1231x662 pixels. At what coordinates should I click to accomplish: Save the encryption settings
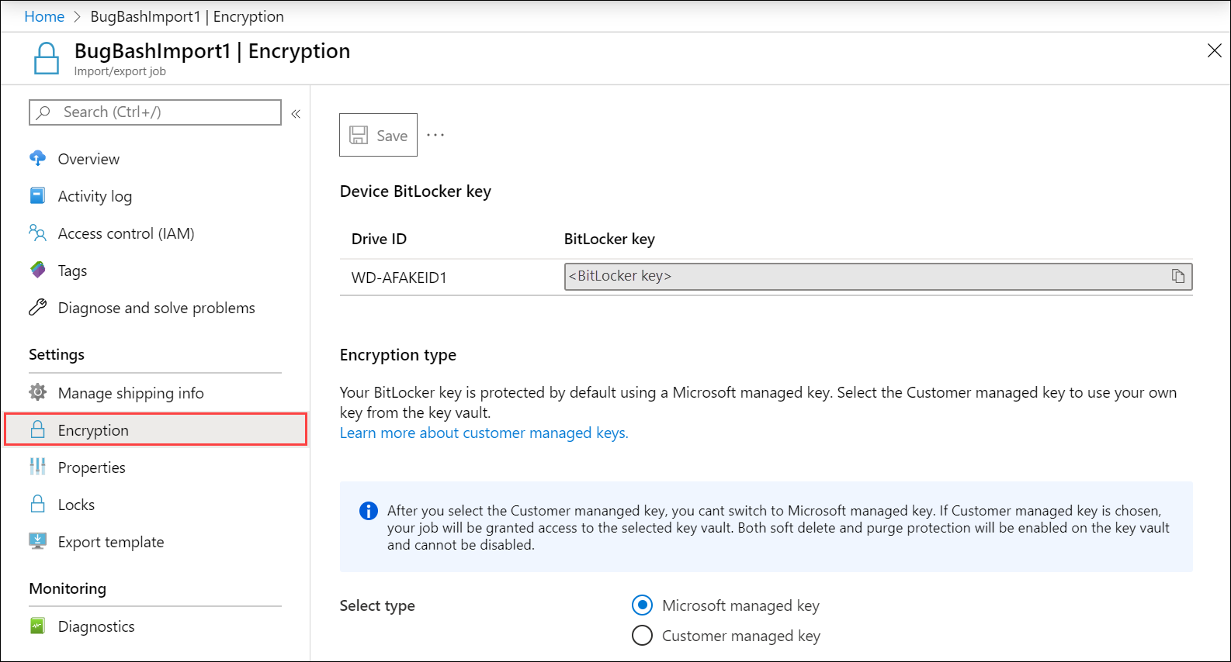(x=378, y=135)
